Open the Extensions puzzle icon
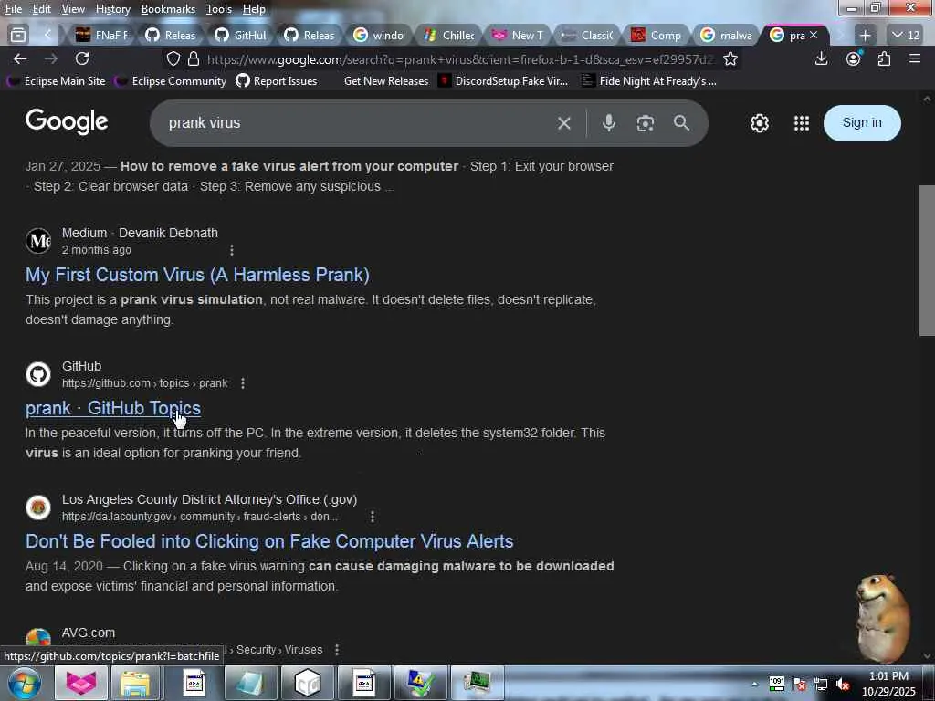Image resolution: width=935 pixels, height=701 pixels. pyautogui.click(x=884, y=58)
